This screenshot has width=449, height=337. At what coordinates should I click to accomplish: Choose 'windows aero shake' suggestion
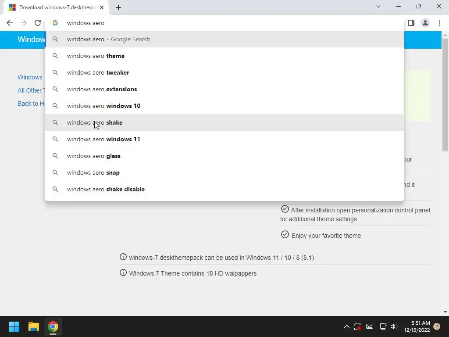click(224, 122)
